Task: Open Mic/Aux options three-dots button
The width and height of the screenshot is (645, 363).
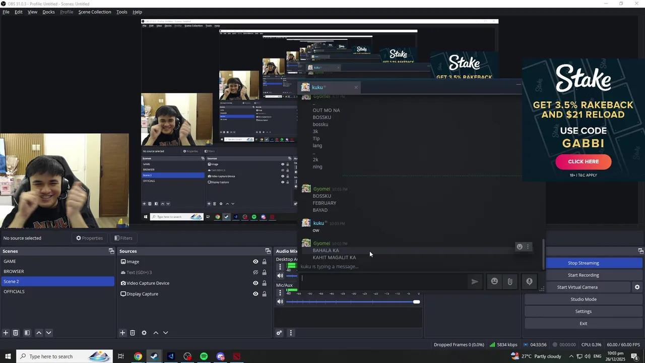Action: click(x=280, y=292)
